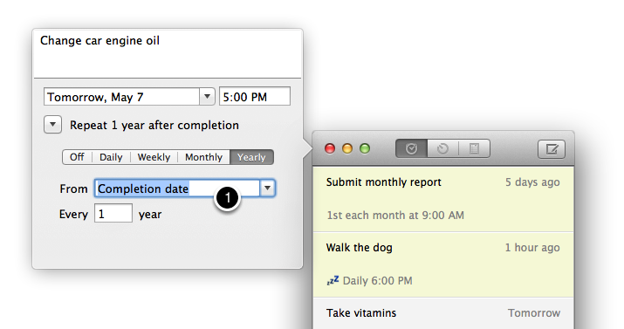The height and width of the screenshot is (329, 624).
Task: Open the date dropdown arrow beside Tomorrow, May 7
Action: pos(207,97)
